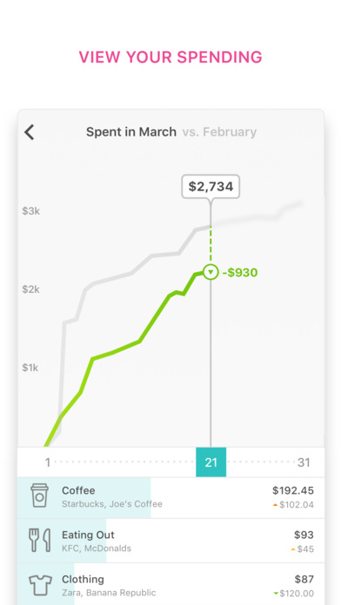Image resolution: width=341 pixels, height=605 pixels.
Task: Tap the orange up-triangle beside $102.04
Action: point(275,505)
